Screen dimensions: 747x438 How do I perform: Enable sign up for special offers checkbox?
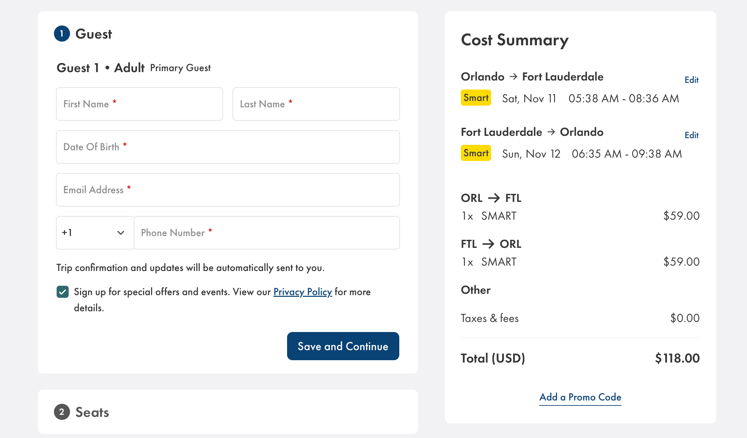coord(62,291)
